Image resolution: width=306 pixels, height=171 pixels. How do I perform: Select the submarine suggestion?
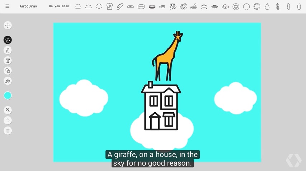pos(194,6)
